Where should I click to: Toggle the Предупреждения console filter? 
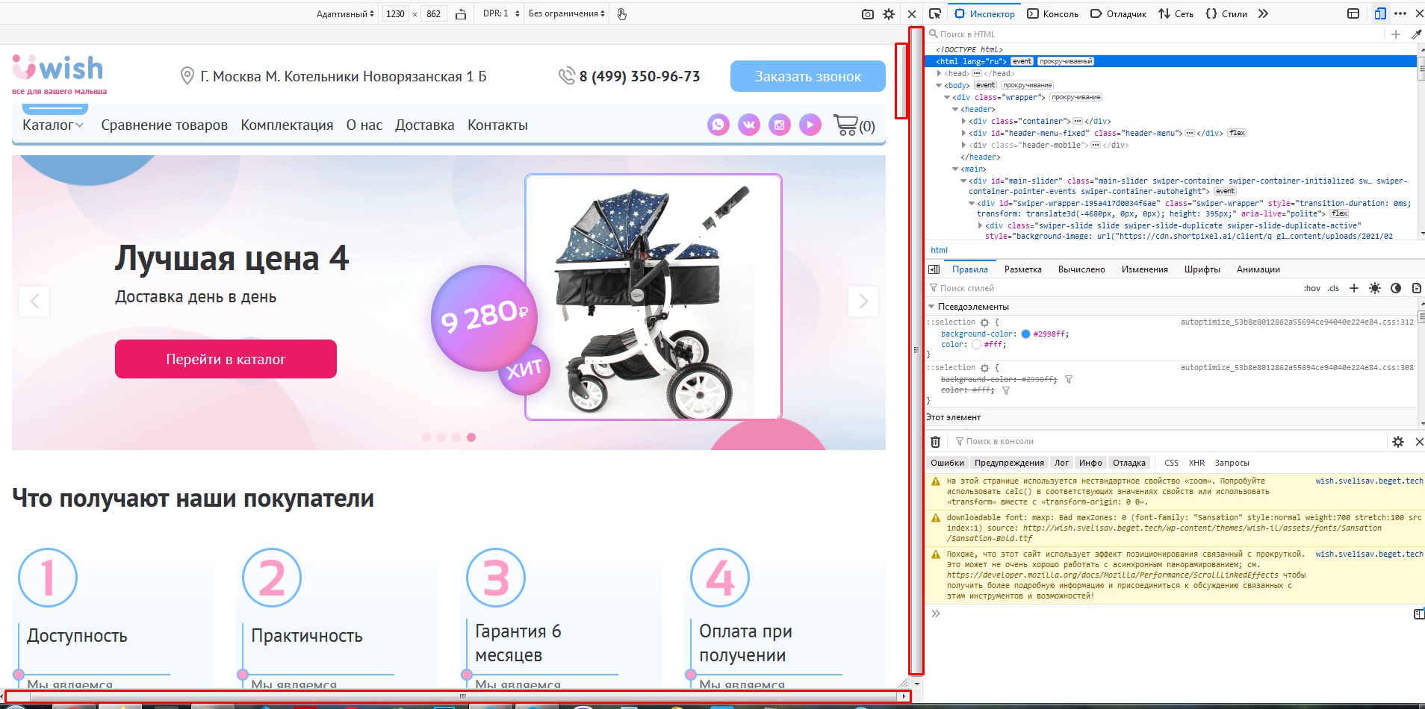point(1009,463)
